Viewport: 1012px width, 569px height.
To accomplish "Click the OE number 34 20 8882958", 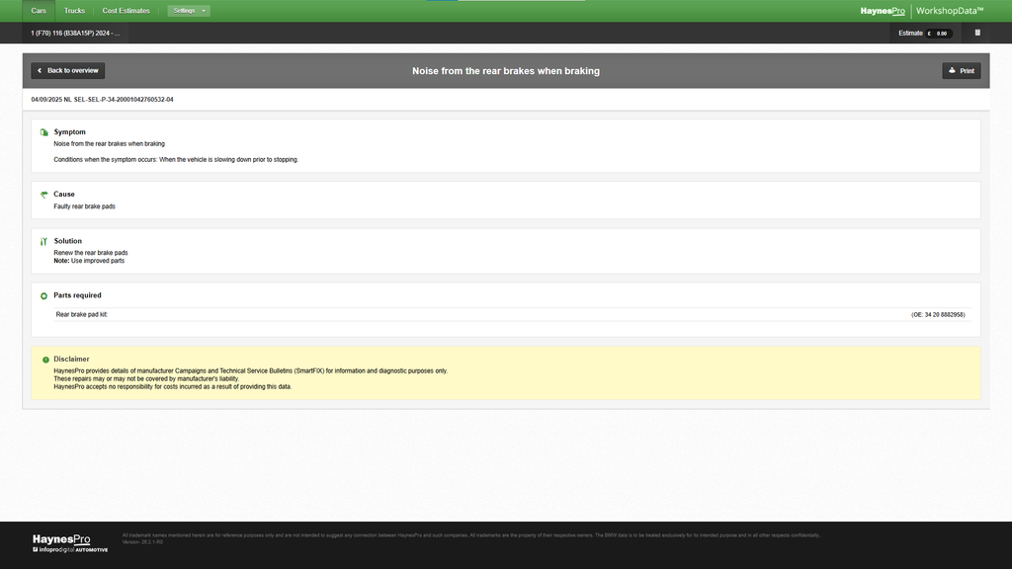I will [938, 315].
